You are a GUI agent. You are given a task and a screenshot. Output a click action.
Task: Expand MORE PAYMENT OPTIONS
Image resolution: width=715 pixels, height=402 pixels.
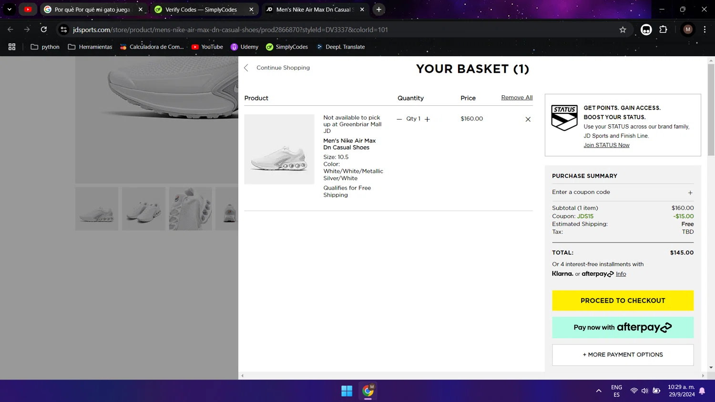pyautogui.click(x=623, y=355)
